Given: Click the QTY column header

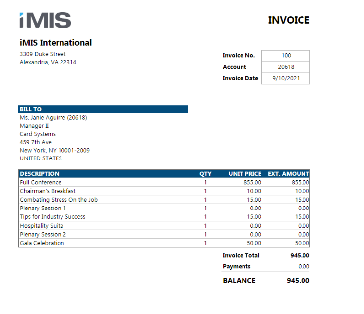Looking at the screenshot, I should point(205,174).
